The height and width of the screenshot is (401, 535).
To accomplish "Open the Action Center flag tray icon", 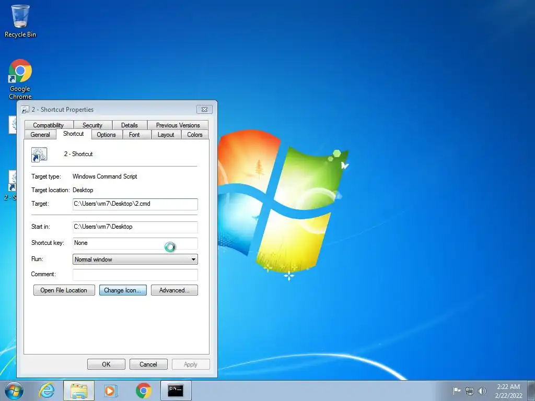I will coord(457,391).
